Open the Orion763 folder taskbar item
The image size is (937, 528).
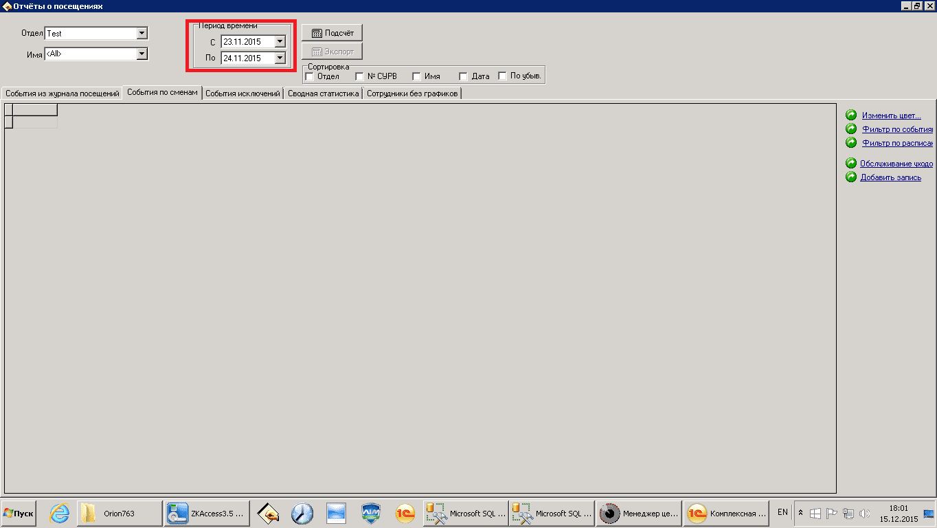pyautogui.click(x=119, y=514)
